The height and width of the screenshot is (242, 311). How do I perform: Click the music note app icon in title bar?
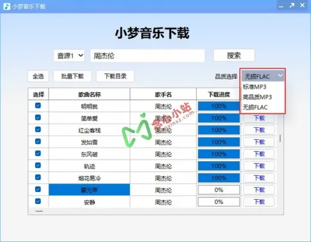click(7, 7)
